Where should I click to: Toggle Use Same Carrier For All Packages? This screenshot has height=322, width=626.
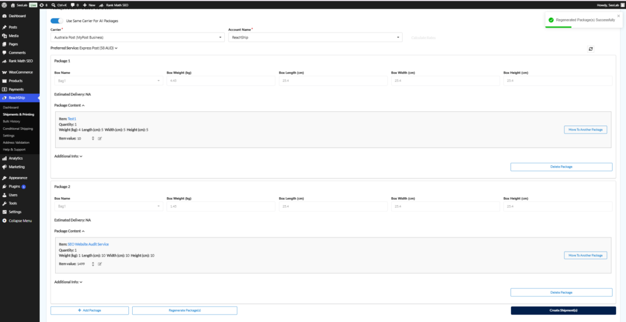point(57,21)
